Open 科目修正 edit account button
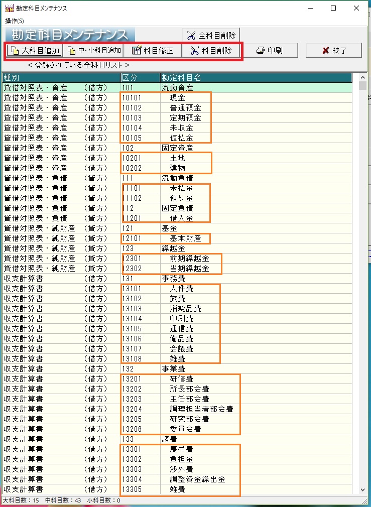Image resolution: width=371 pixels, height=507 pixels. click(x=152, y=50)
